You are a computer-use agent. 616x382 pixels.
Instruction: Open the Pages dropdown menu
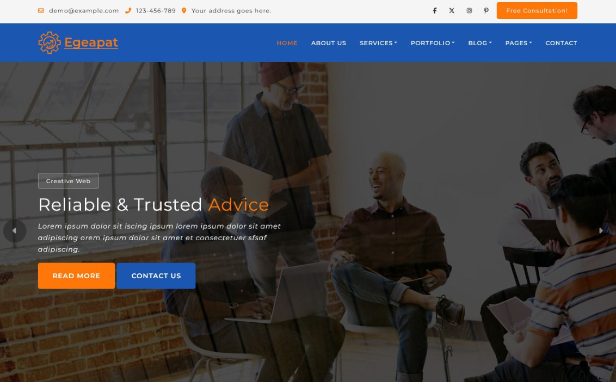pyautogui.click(x=519, y=43)
